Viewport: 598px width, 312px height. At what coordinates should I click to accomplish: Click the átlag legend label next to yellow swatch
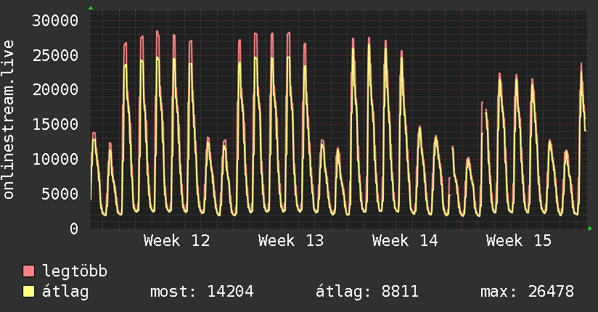(65, 292)
